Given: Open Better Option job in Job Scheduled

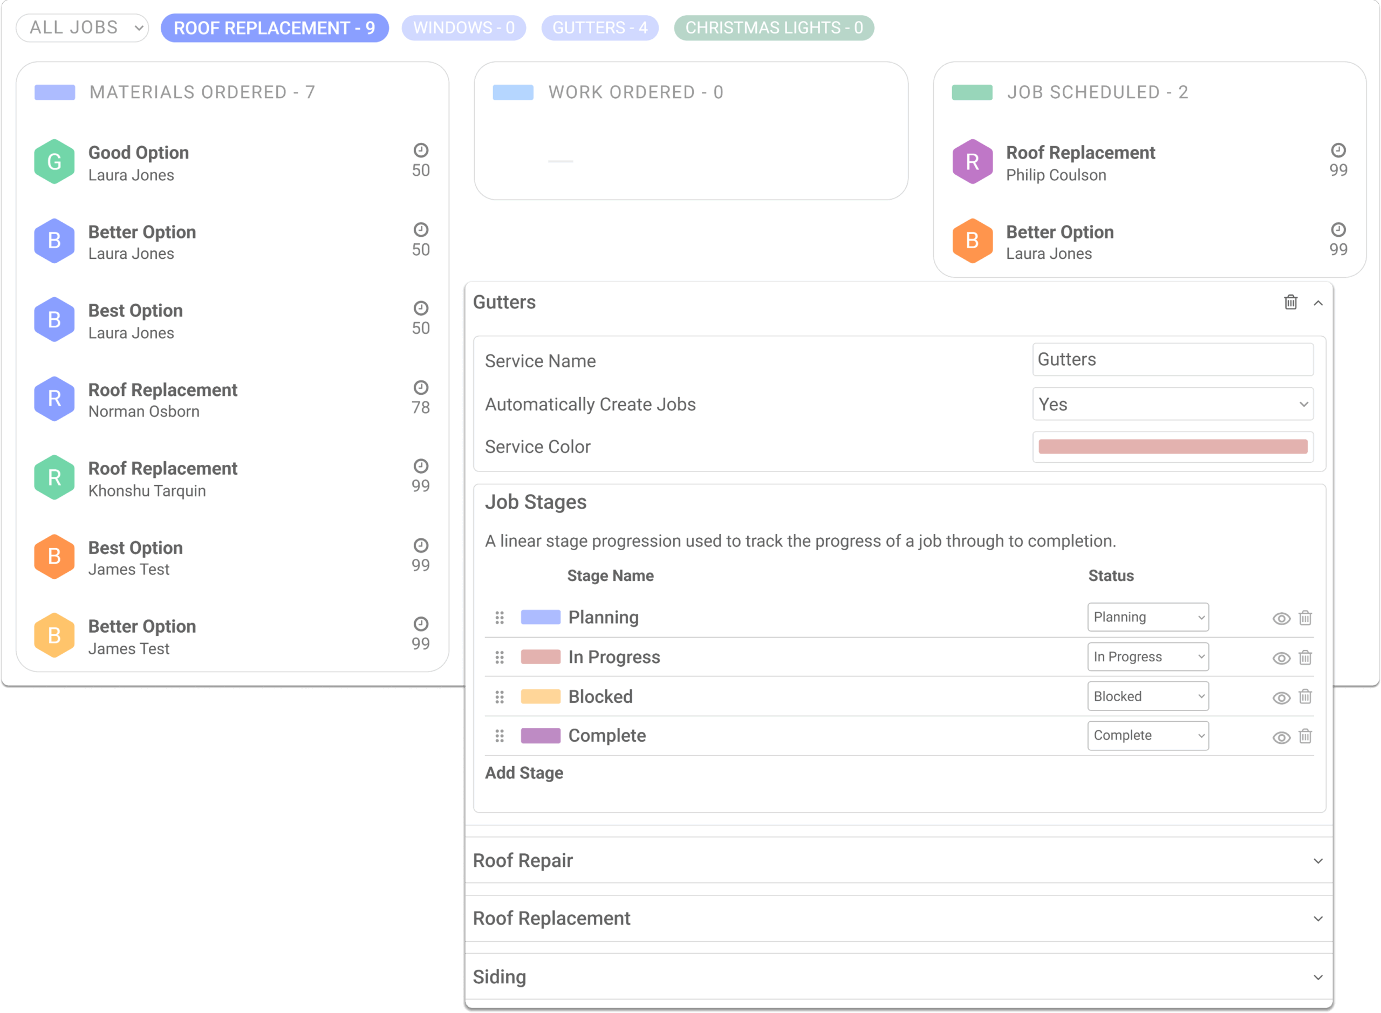Looking at the screenshot, I should point(1150,242).
